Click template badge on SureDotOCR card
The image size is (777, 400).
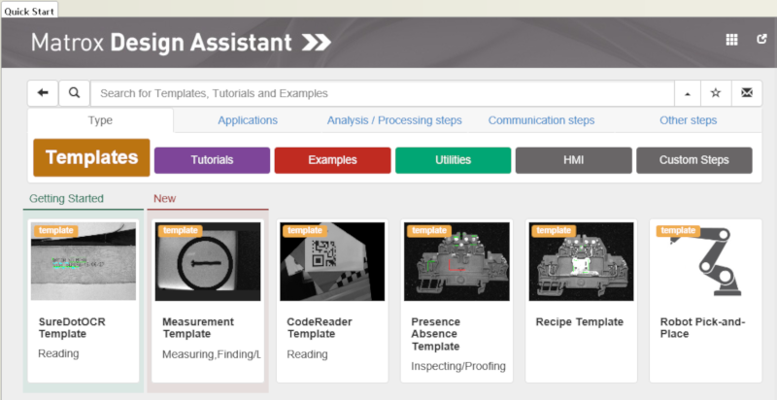[56, 230]
